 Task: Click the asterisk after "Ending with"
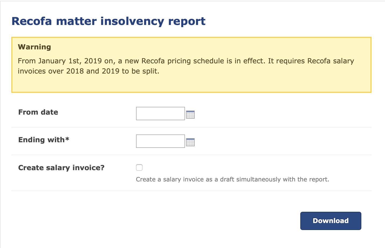point(67,139)
